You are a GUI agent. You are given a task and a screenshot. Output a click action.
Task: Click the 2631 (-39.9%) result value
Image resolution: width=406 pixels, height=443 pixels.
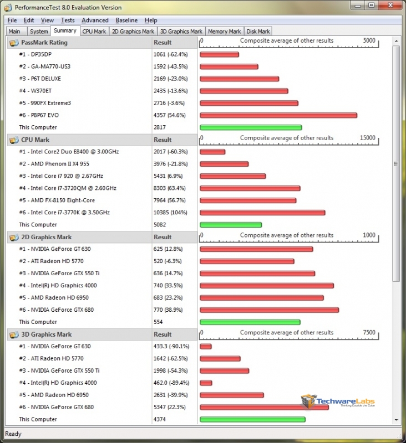[x=171, y=395]
